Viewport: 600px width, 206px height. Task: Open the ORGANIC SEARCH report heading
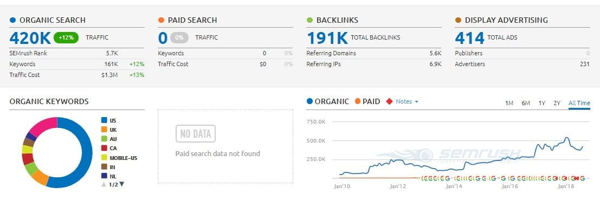click(53, 20)
